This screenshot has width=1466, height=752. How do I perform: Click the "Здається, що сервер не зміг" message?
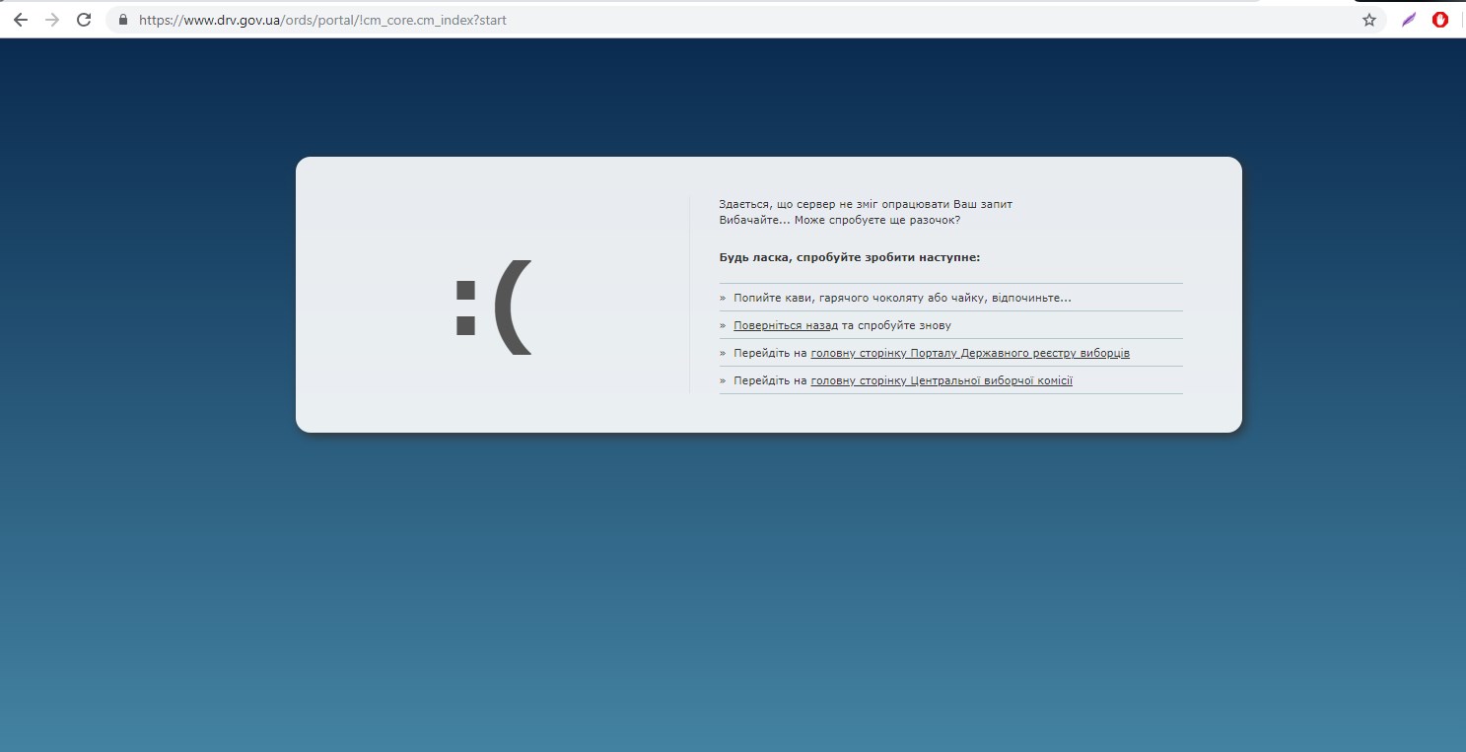coord(865,204)
